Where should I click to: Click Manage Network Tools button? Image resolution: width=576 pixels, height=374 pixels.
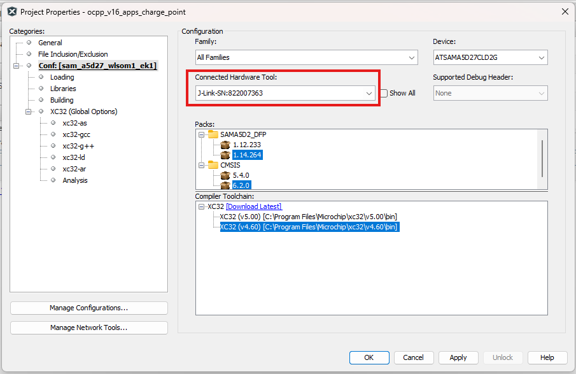click(x=89, y=327)
